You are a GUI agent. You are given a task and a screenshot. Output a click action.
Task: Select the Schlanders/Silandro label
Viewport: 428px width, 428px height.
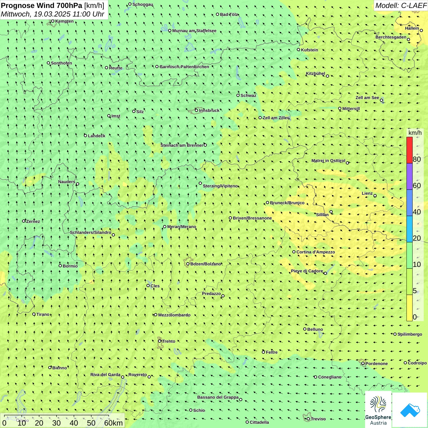pyautogui.click(x=90, y=232)
